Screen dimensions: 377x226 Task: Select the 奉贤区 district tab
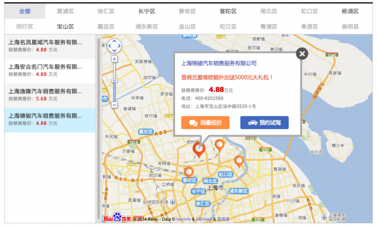click(310, 27)
